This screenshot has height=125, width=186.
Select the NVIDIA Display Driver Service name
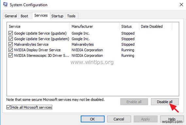pos(37,50)
